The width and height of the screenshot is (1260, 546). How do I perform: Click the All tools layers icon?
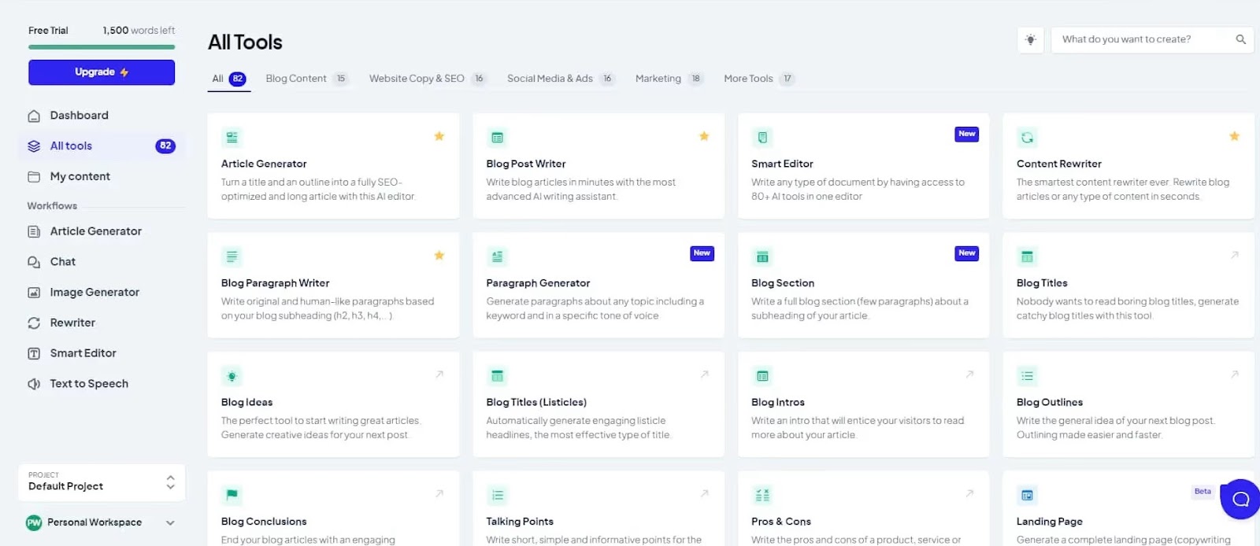coord(34,146)
